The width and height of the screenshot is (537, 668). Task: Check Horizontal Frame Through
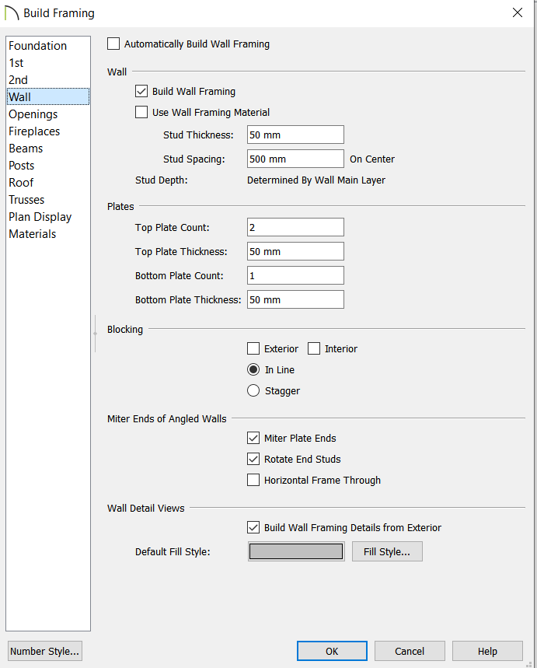253,480
